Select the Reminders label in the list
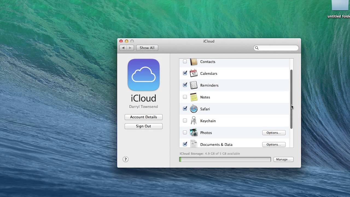This screenshot has height=197, width=350. click(x=209, y=85)
